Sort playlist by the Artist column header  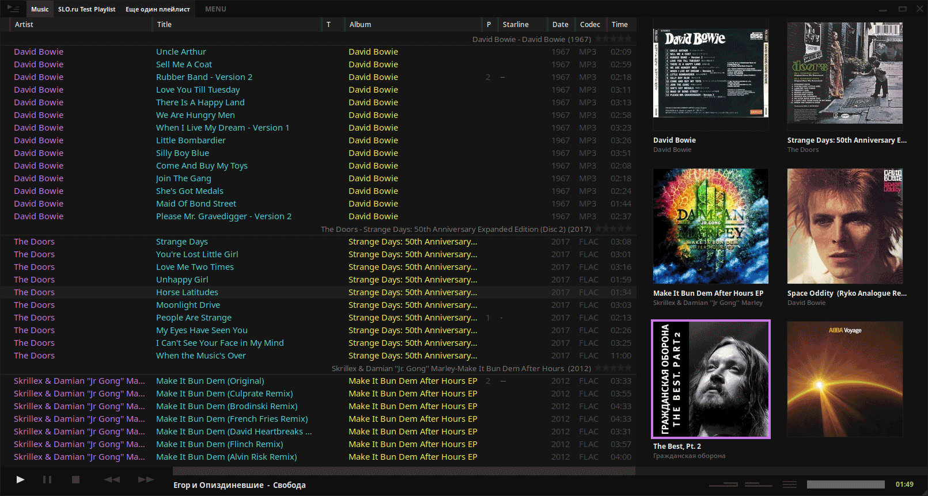[x=82, y=25]
